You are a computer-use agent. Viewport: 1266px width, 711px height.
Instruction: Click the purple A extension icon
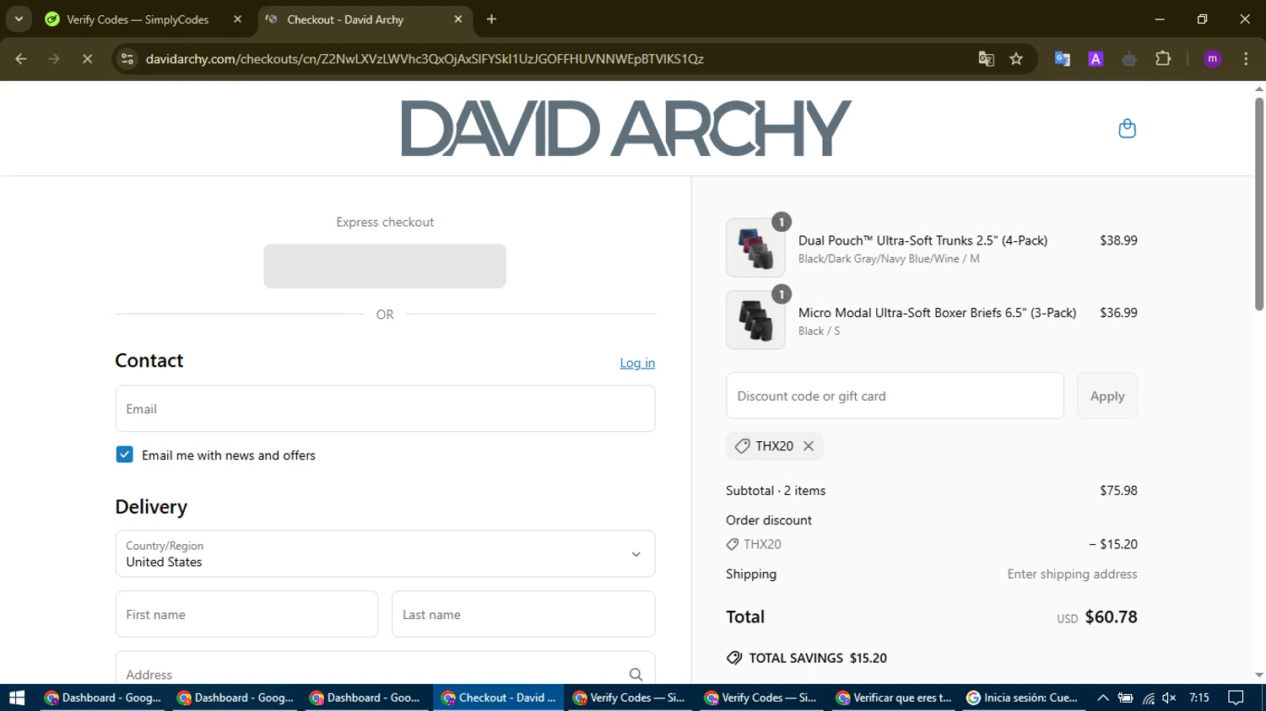click(x=1096, y=59)
